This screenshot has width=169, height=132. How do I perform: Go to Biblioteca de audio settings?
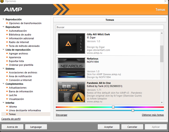pyautogui.click(x=20, y=34)
